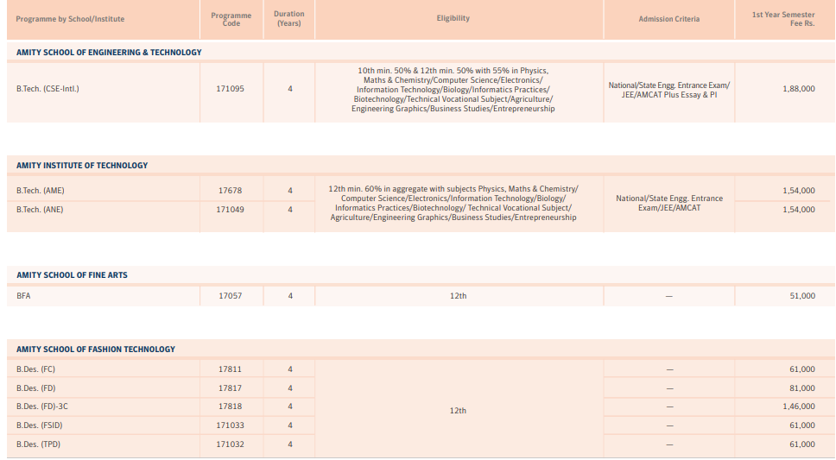Select the 'B.Tech. (CSE-Intl.)' programme name
Screen dimensions: 836x460
coord(47,89)
